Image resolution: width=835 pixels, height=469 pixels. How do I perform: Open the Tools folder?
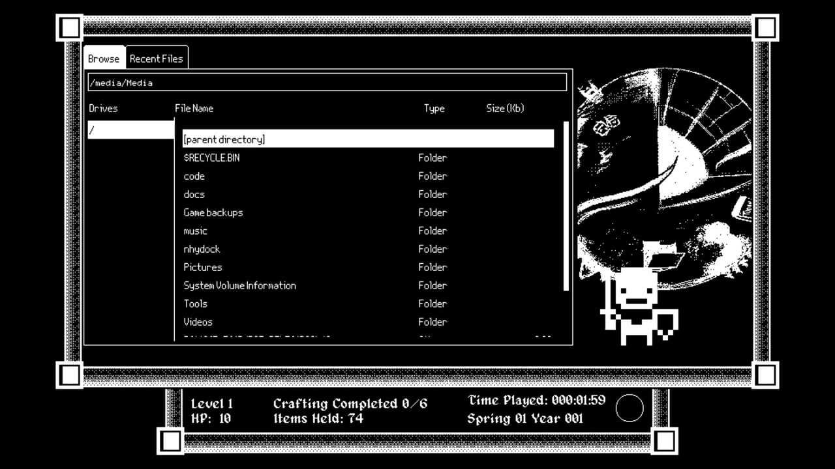[196, 304]
